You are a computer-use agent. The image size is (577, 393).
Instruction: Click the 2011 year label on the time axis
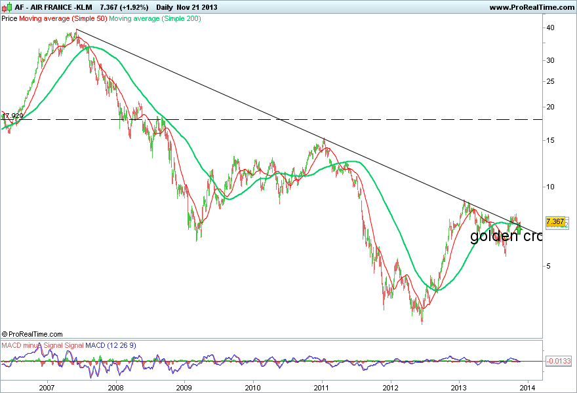pos(322,388)
